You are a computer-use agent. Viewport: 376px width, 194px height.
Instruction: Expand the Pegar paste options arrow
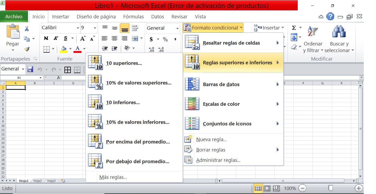[13, 50]
